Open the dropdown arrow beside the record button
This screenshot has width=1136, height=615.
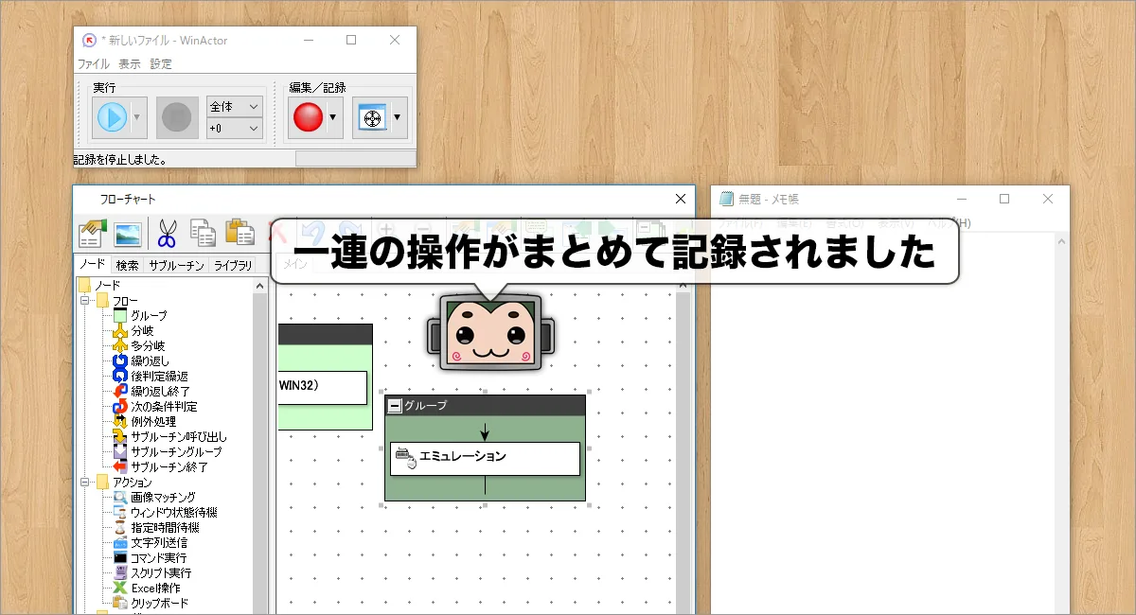coord(333,117)
